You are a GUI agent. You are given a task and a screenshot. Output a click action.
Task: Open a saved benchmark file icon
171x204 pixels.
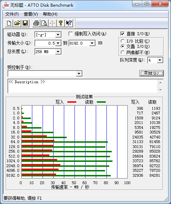point(17,23)
